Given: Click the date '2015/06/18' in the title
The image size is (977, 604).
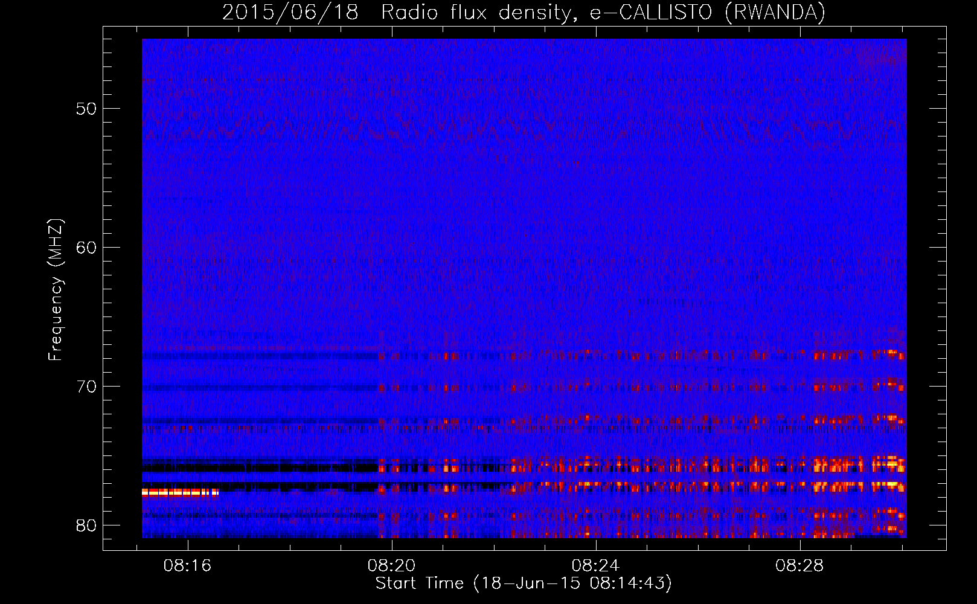Looking at the screenshot, I should tap(290, 13).
